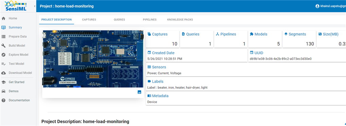Click the Captures card icon
This screenshot has width=346, height=126.
[x=149, y=34]
